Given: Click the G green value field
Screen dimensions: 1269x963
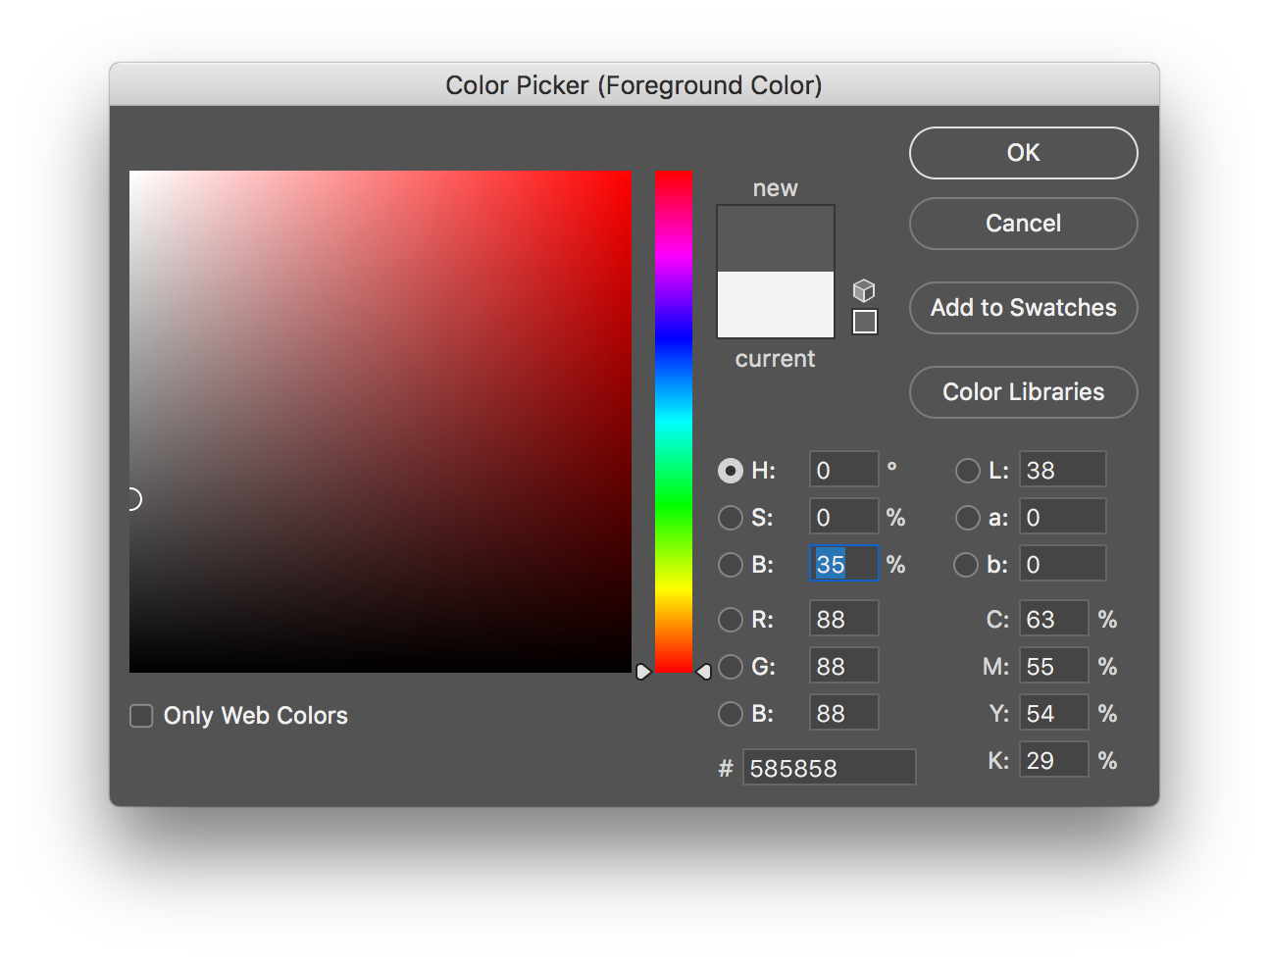Looking at the screenshot, I should click(x=844, y=666).
